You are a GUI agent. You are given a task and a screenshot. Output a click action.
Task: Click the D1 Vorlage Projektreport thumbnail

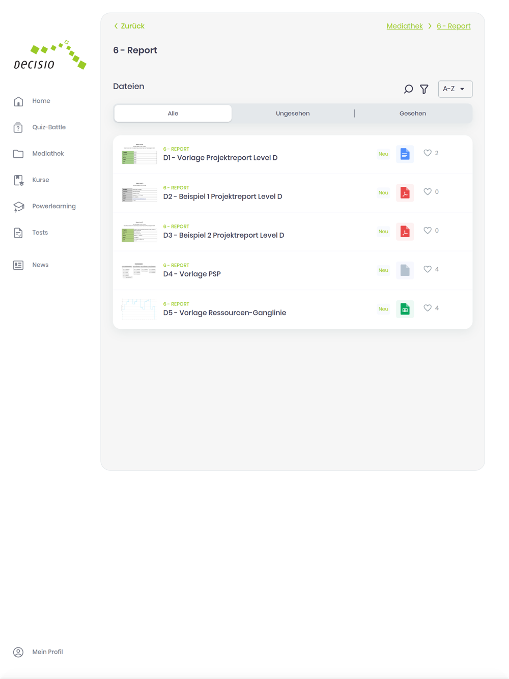pos(139,154)
